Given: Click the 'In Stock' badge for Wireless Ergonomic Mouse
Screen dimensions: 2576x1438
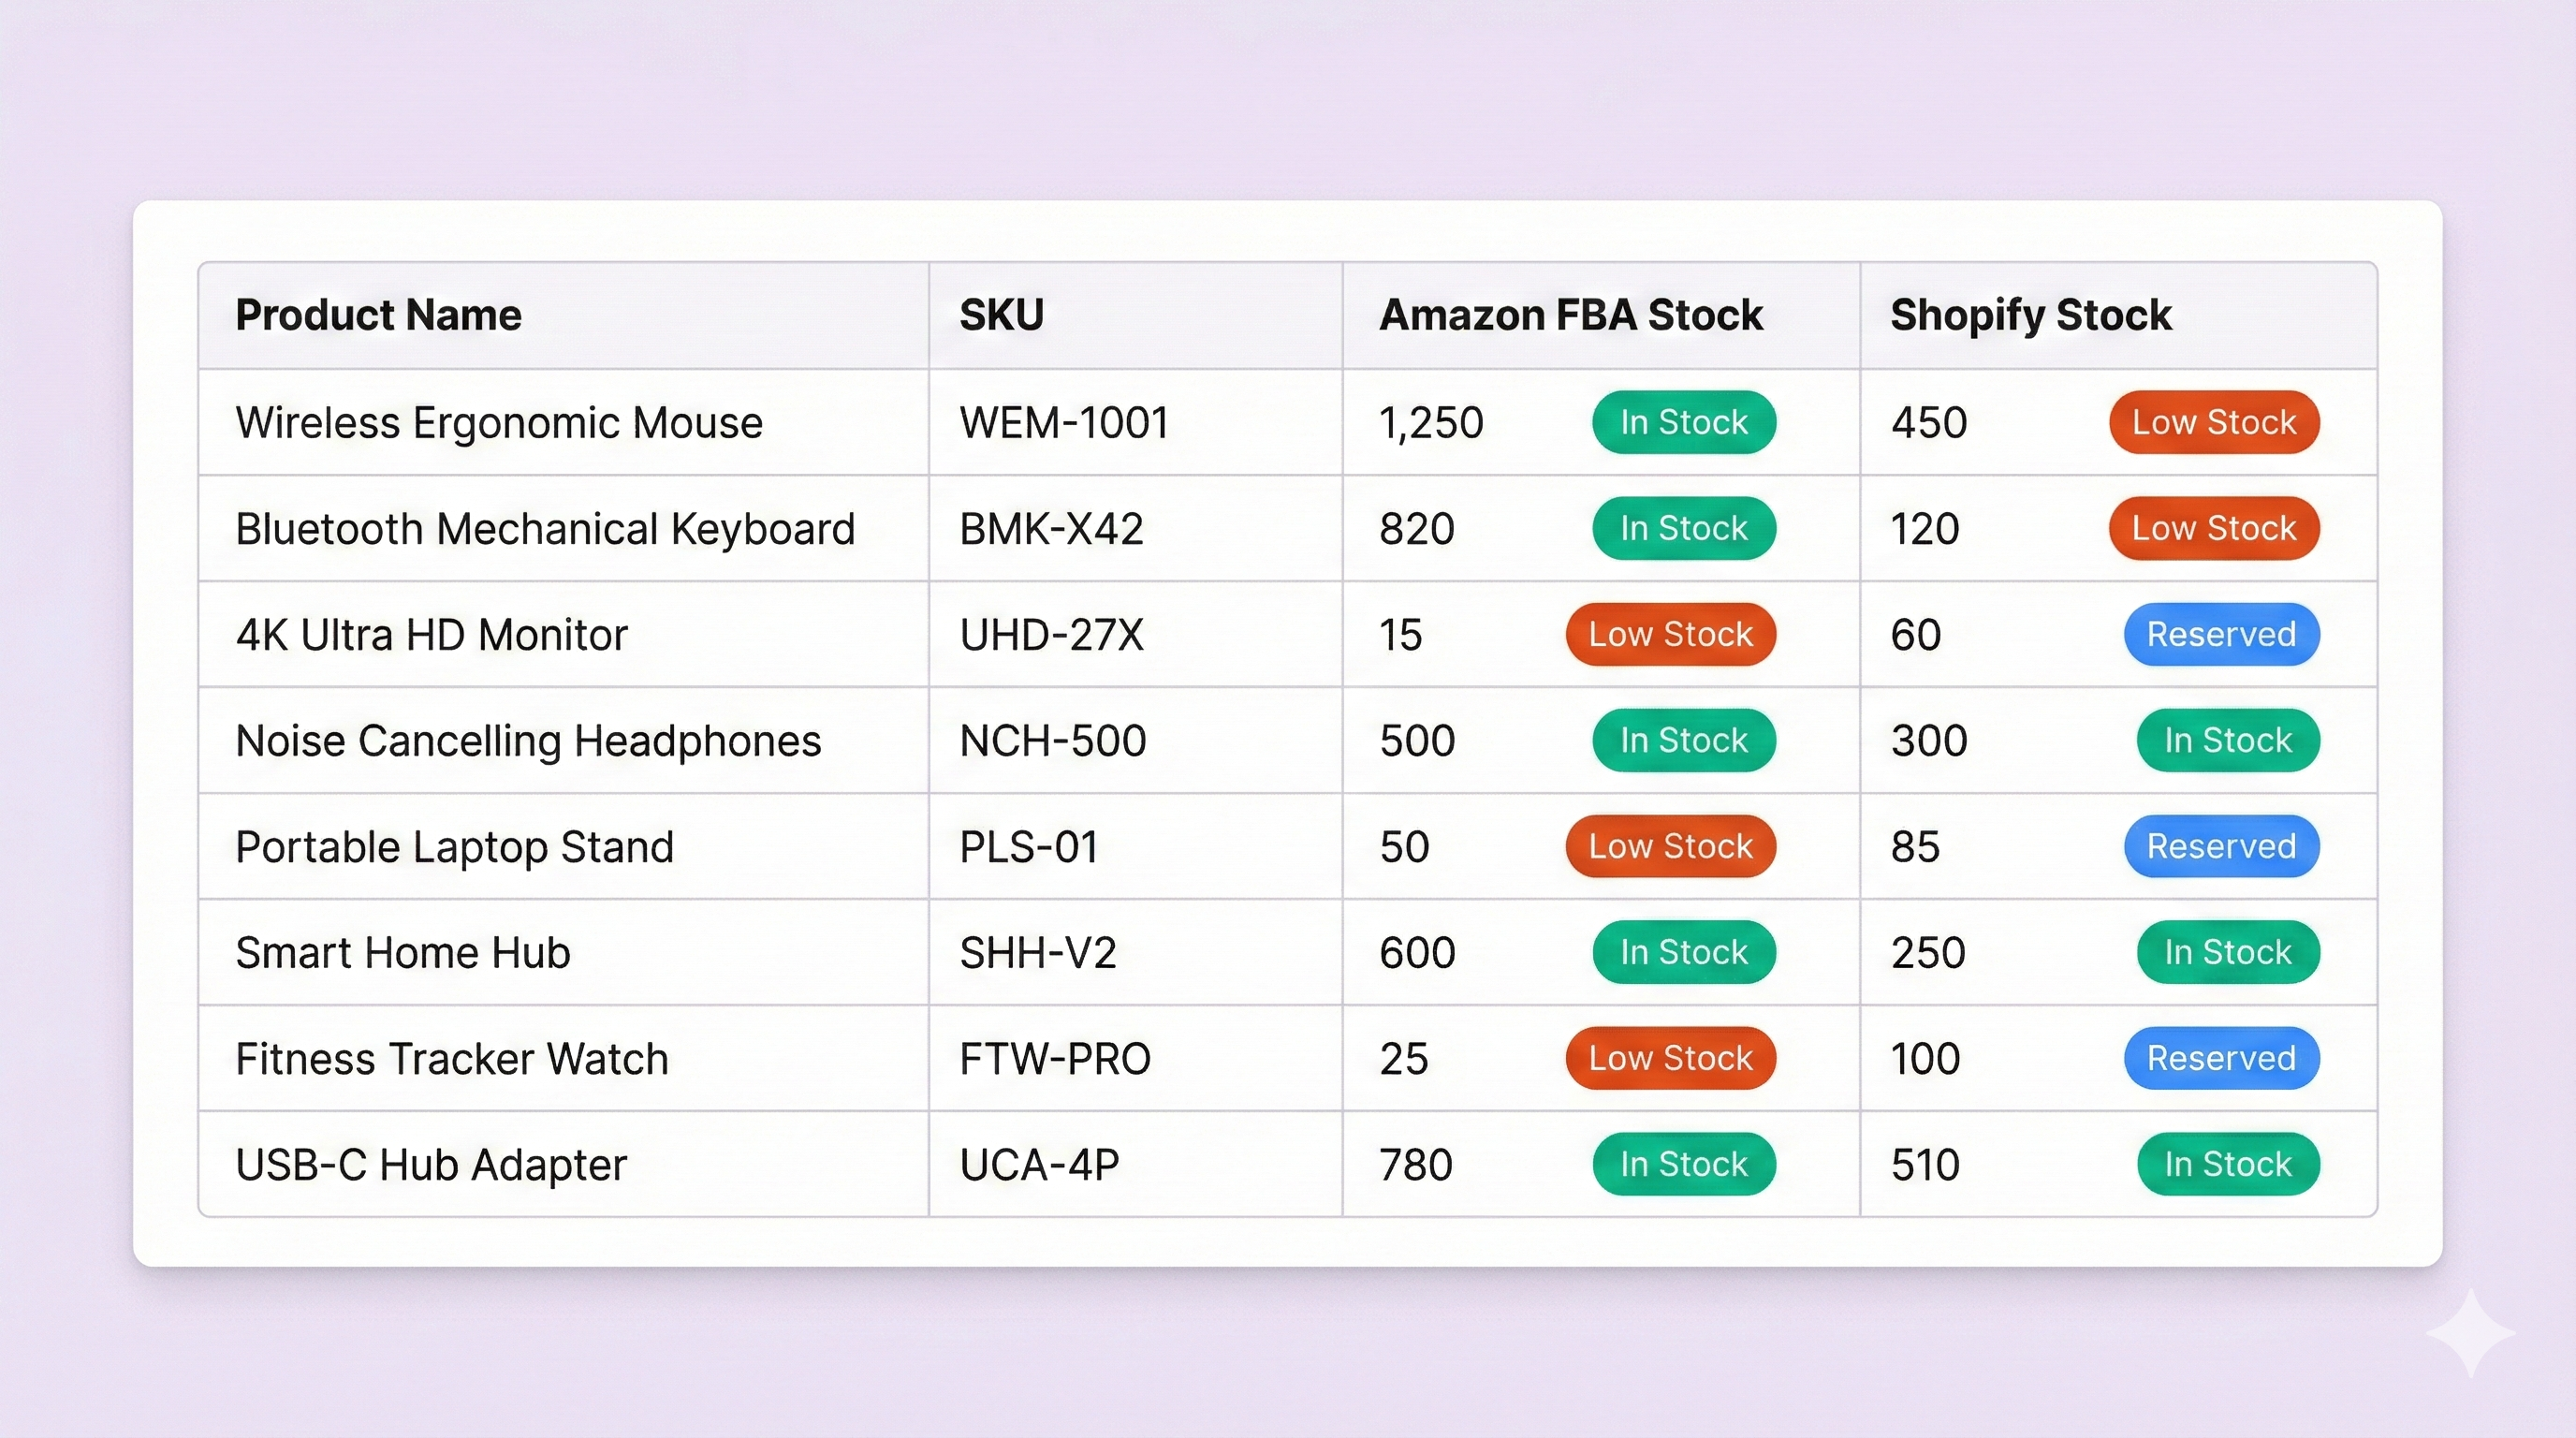Looking at the screenshot, I should click(x=1683, y=422).
